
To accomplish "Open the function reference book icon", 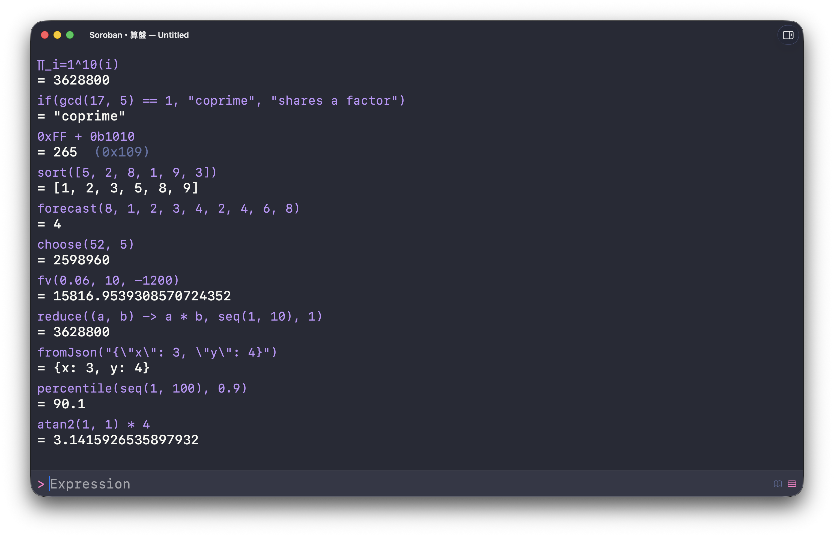I will (x=778, y=484).
